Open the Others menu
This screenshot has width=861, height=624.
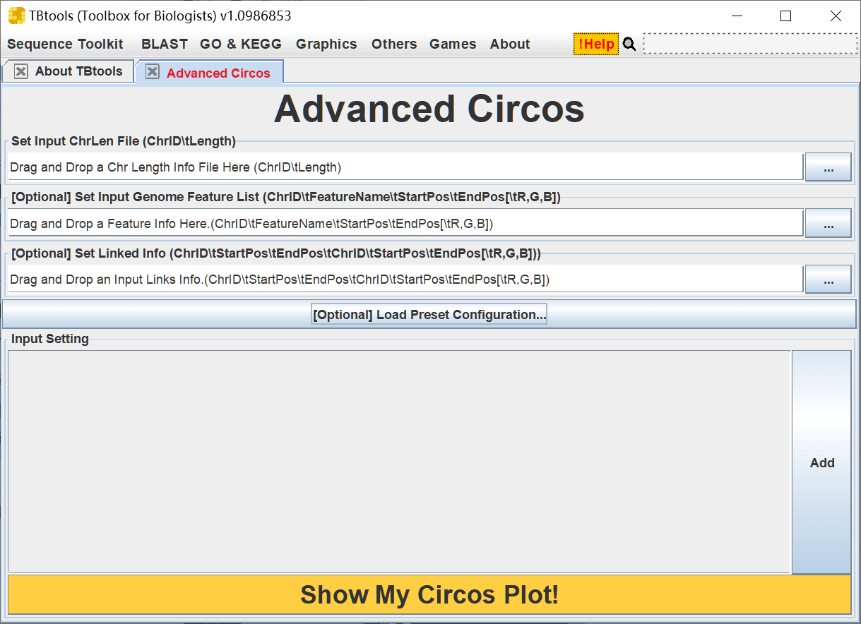click(x=394, y=44)
